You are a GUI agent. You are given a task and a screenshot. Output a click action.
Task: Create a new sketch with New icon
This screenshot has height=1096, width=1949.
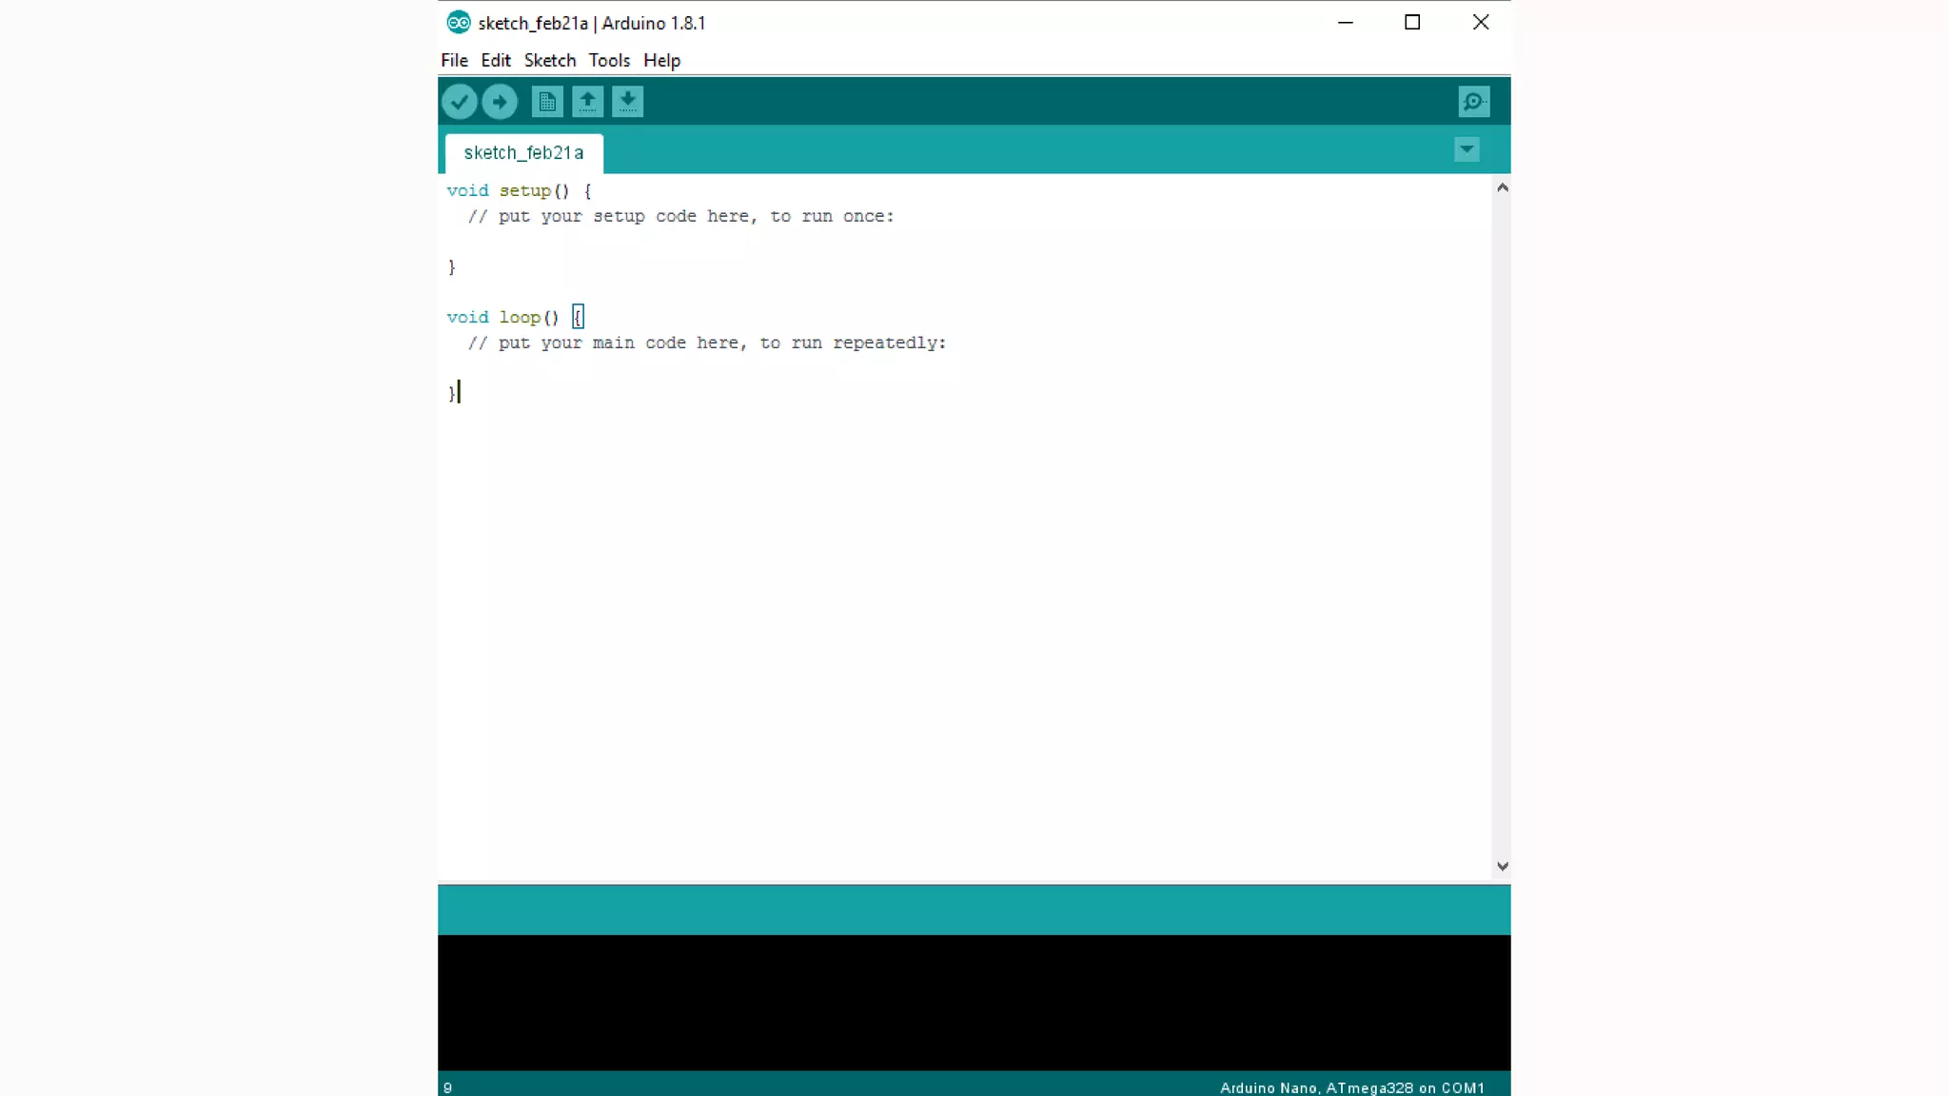[547, 102]
